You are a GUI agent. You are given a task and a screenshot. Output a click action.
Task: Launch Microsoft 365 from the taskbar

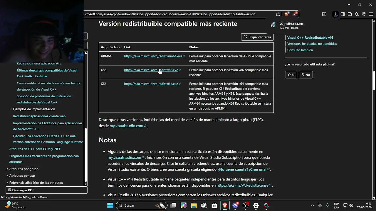pos(184,205)
